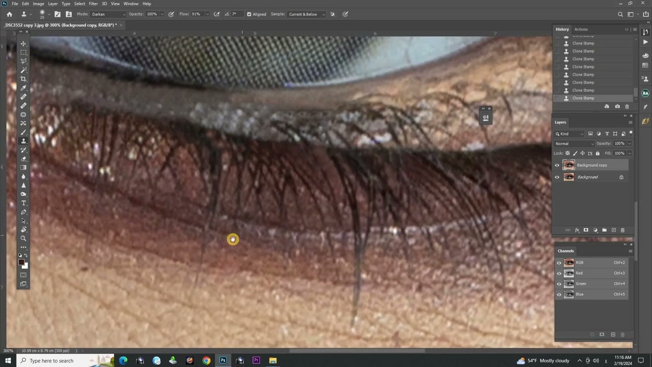Open the Window menu

(x=131, y=4)
